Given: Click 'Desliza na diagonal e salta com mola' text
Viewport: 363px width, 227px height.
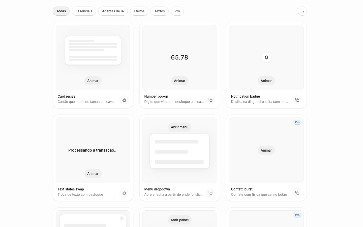Looking at the screenshot, I should (x=260, y=102).
